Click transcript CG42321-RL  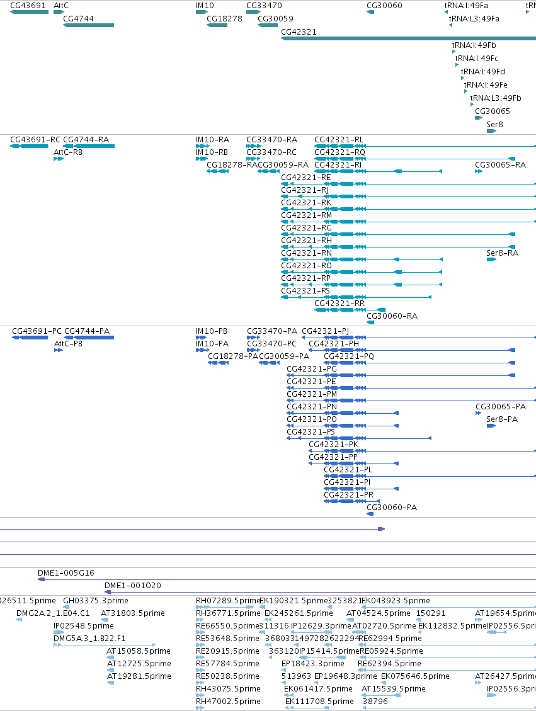(425, 146)
